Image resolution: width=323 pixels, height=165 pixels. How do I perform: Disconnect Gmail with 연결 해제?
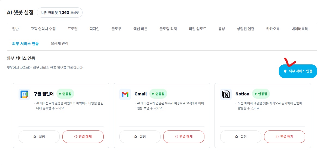click(184, 137)
